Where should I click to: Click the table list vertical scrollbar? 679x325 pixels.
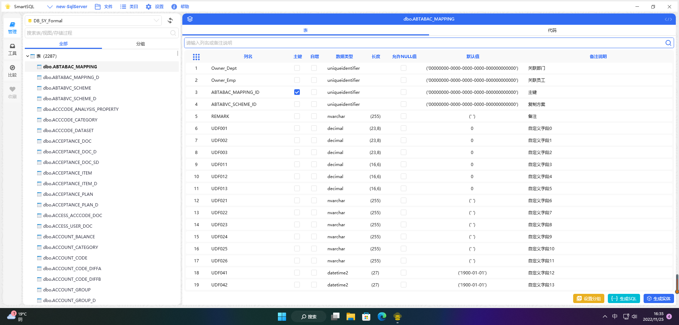click(x=177, y=53)
